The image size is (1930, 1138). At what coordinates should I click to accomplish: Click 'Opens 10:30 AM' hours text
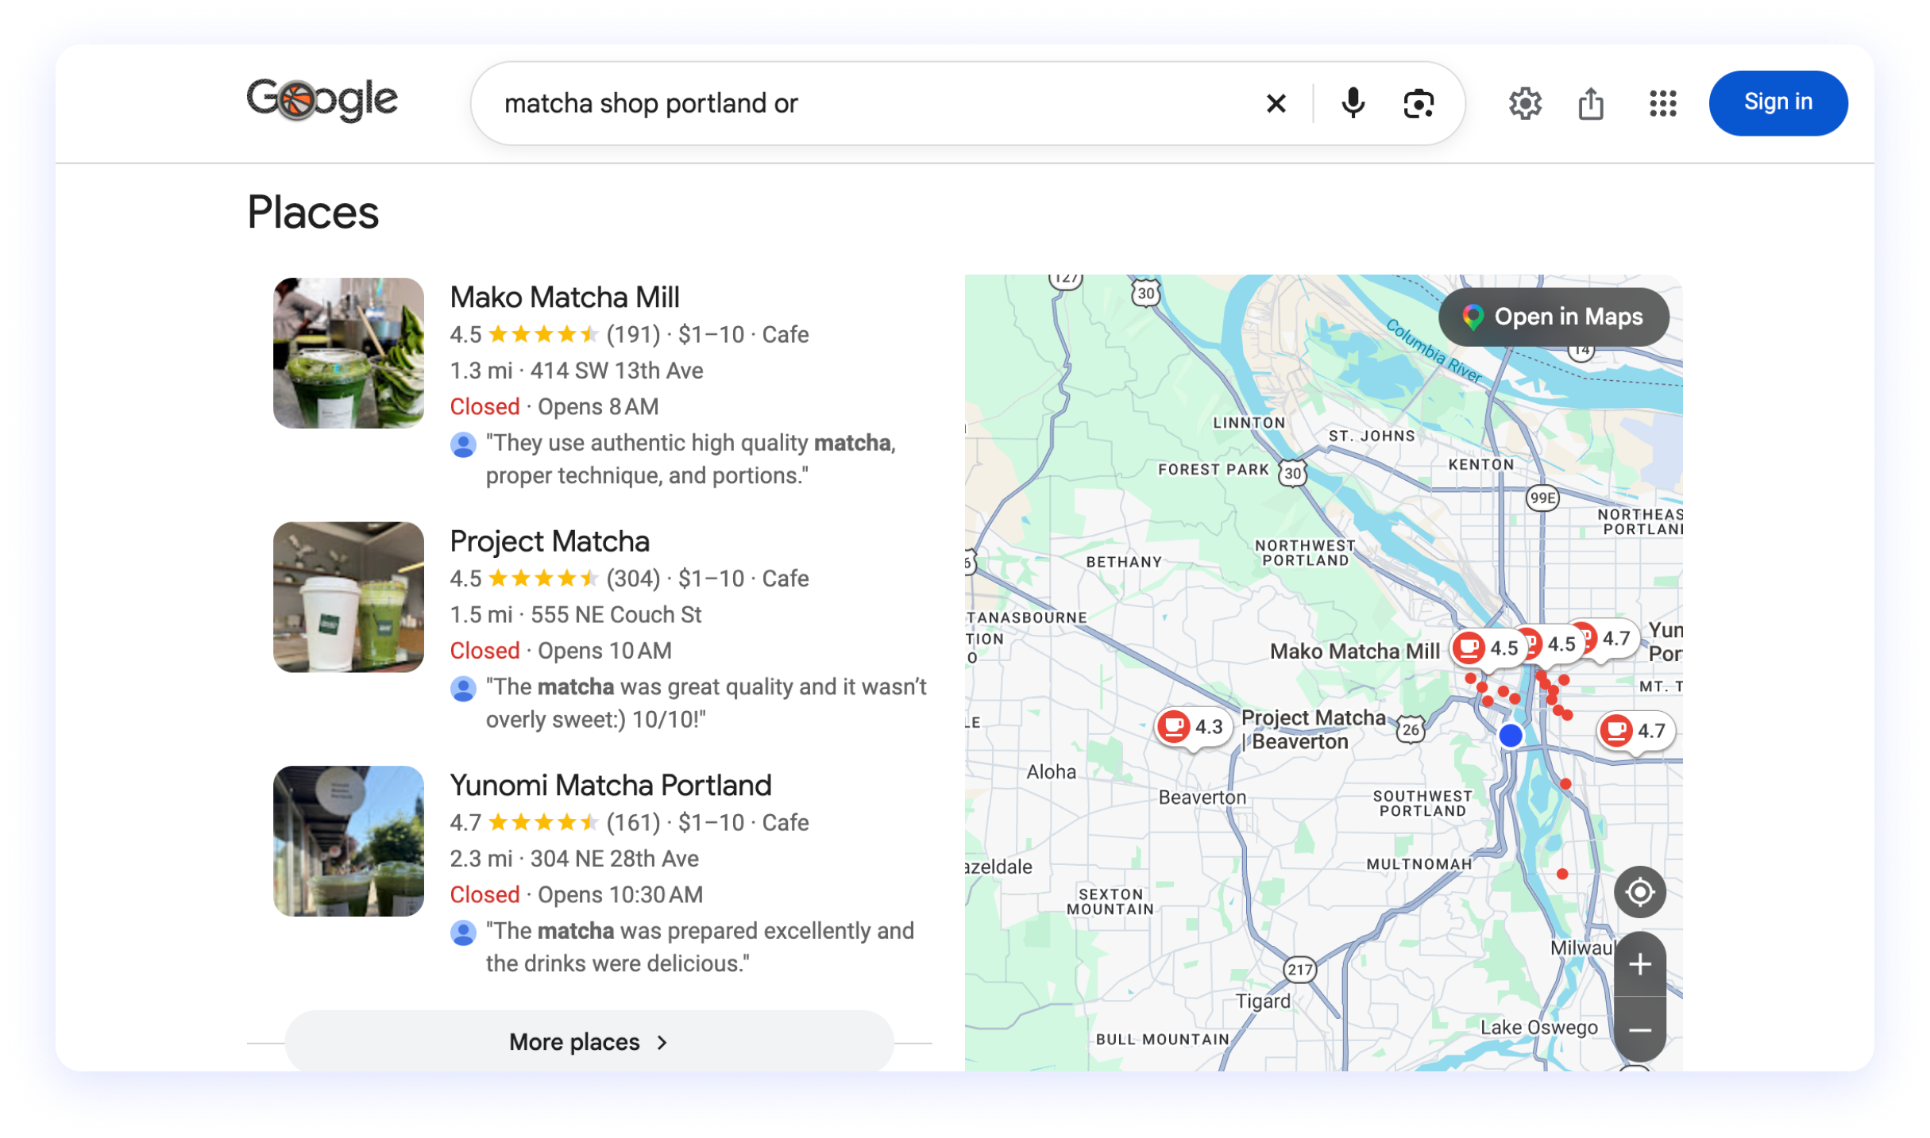coord(620,895)
